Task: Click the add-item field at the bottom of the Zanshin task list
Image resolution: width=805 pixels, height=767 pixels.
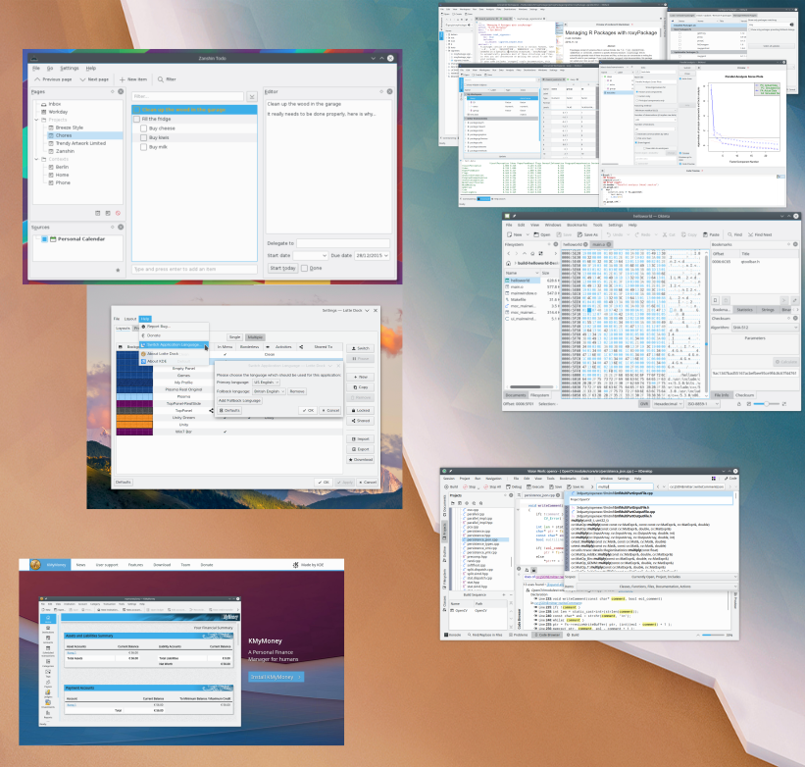Action: pos(194,269)
